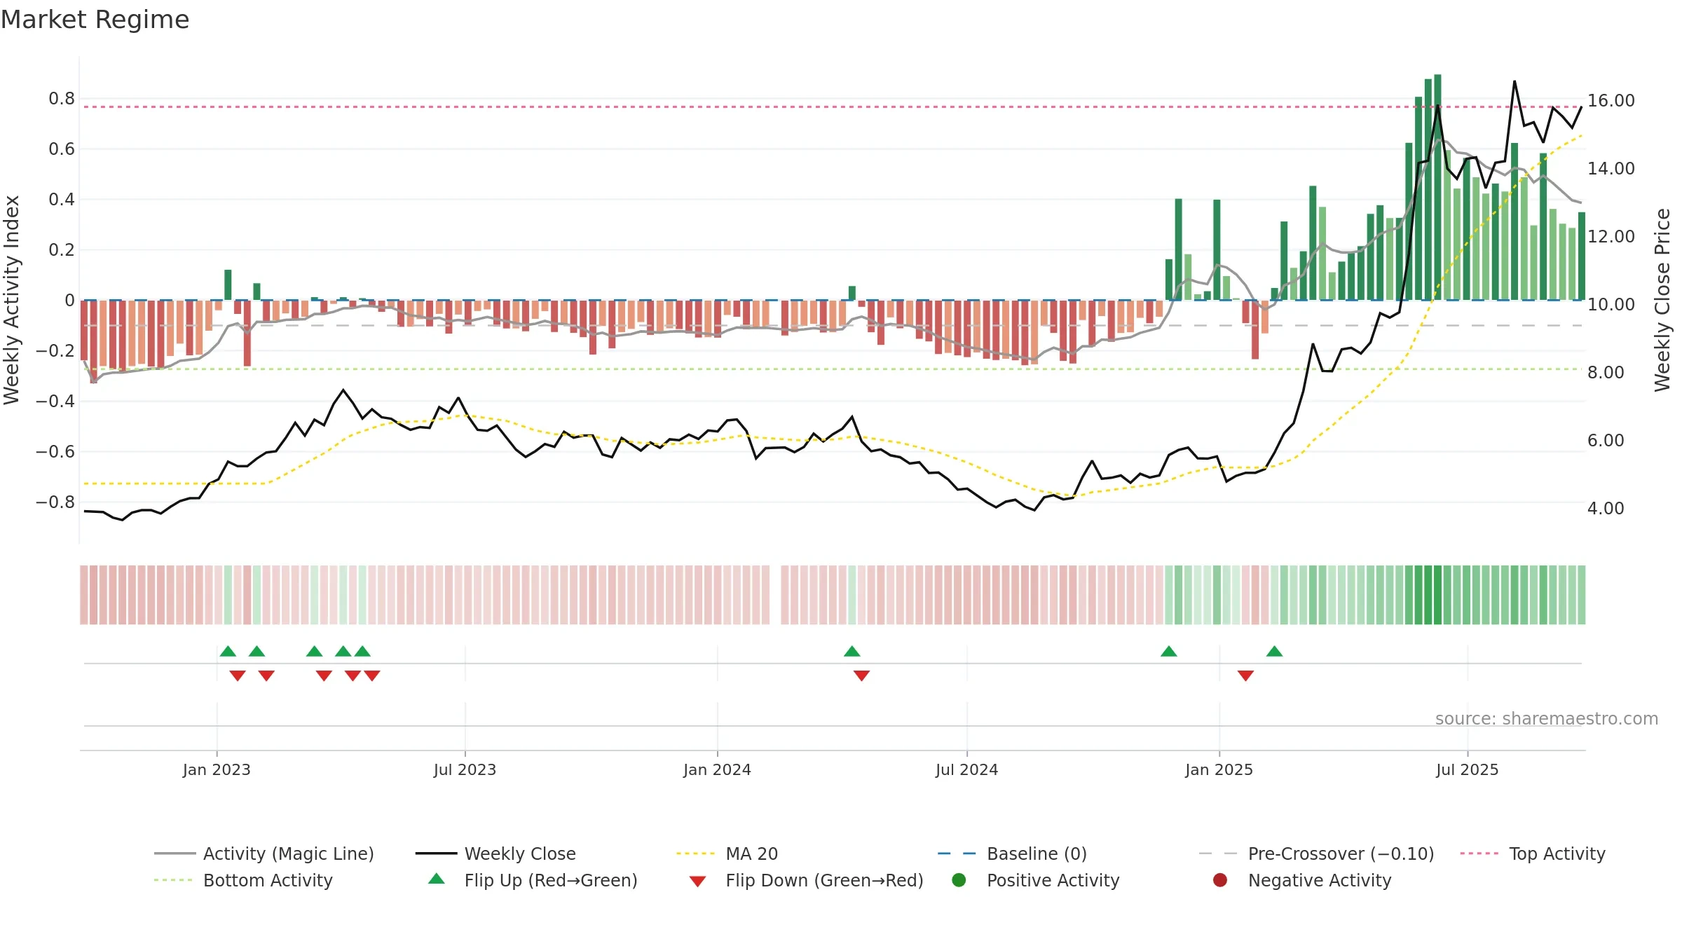Click the Weekly Activity Index axis title
Screen dimensions: 1682x946
[12, 300]
